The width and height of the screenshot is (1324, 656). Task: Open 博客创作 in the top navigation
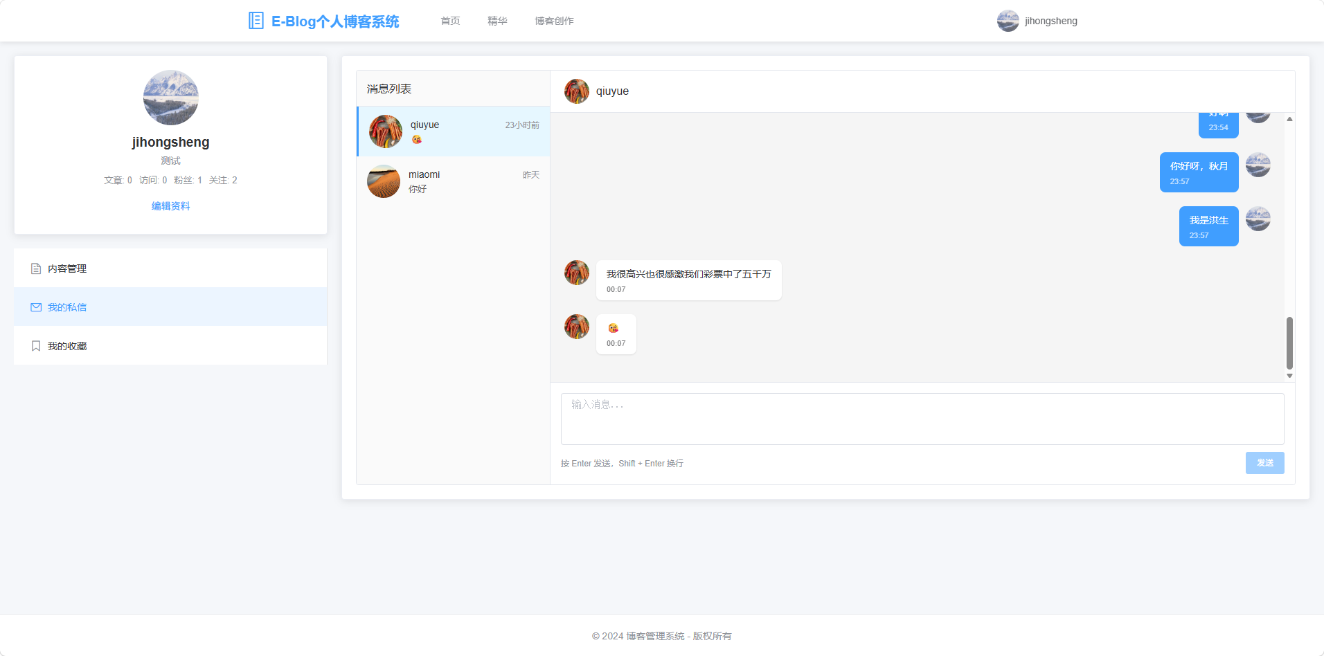click(554, 21)
